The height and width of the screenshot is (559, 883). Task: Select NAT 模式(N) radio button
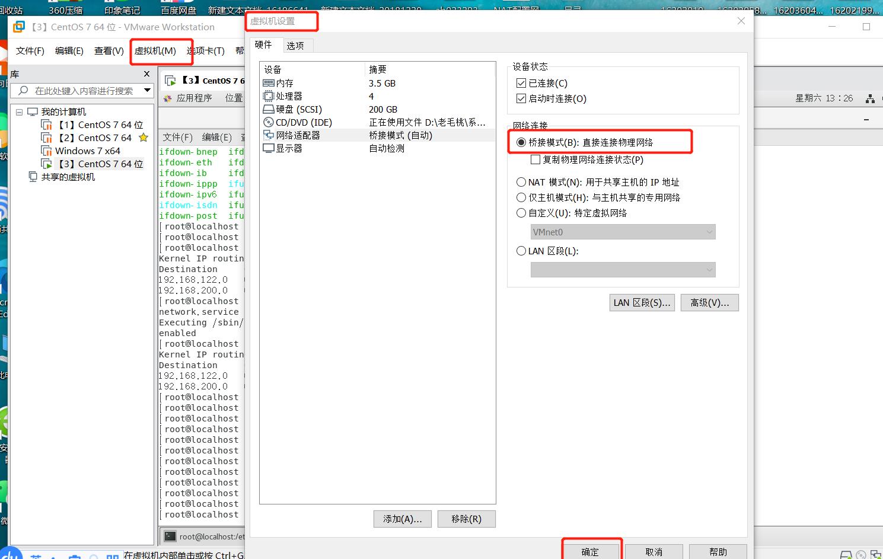[521, 182]
